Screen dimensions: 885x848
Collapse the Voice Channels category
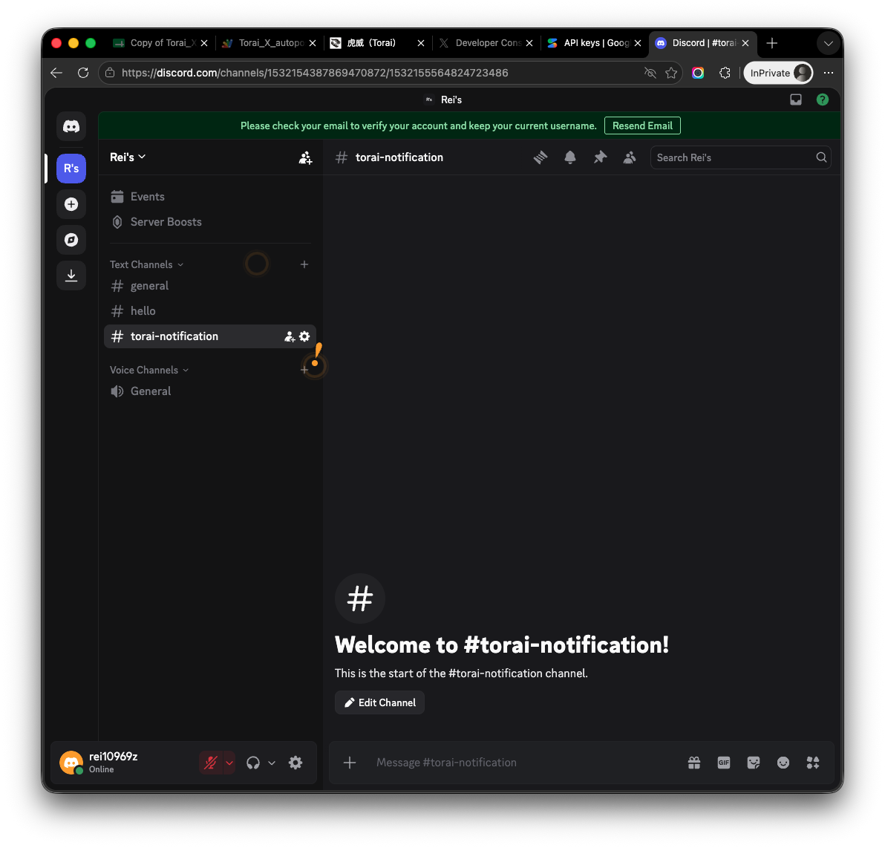(x=149, y=370)
